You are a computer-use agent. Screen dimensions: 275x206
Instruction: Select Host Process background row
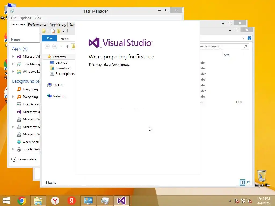24,104
